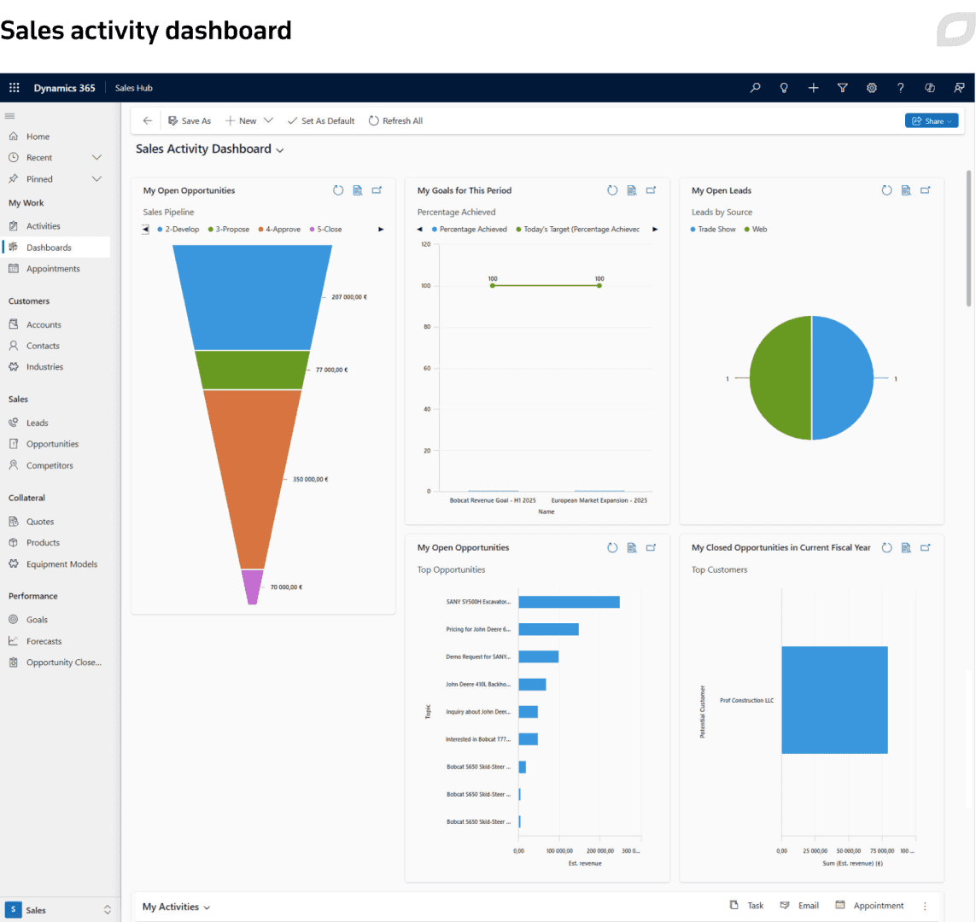
Task: View records for Top Customers chart
Action: tap(906, 547)
